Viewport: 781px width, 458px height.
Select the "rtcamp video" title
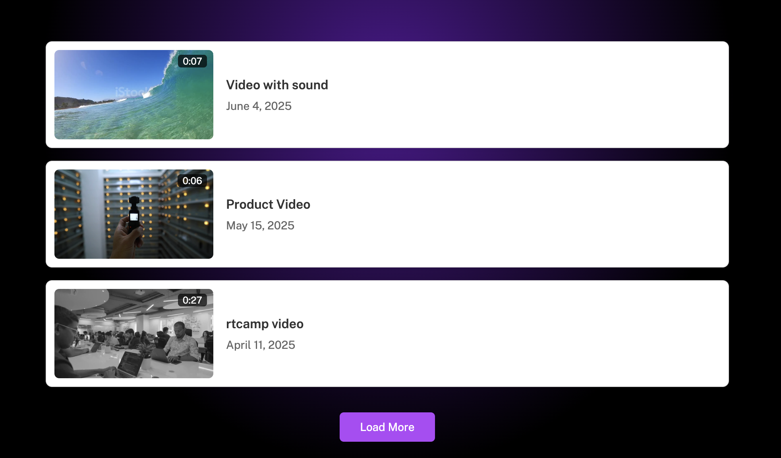point(265,324)
